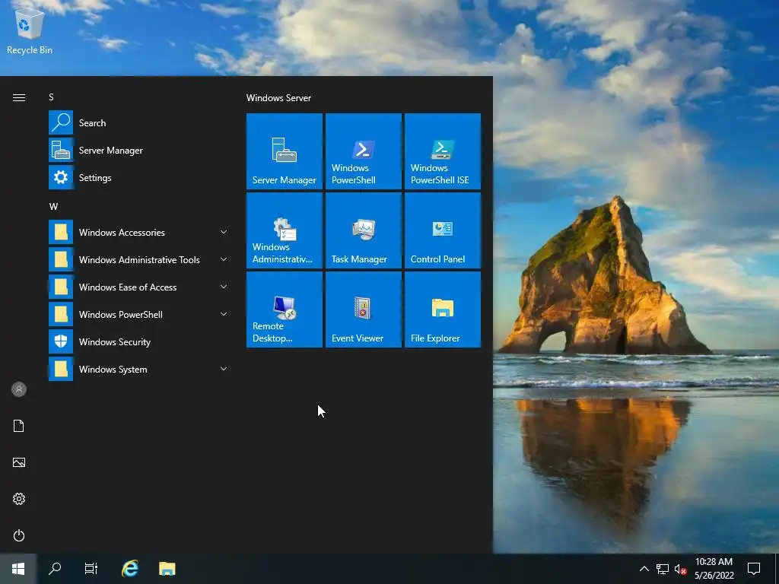Open the Windows PowerShell ISE tile
Screen dimensions: 779x584
(442, 151)
